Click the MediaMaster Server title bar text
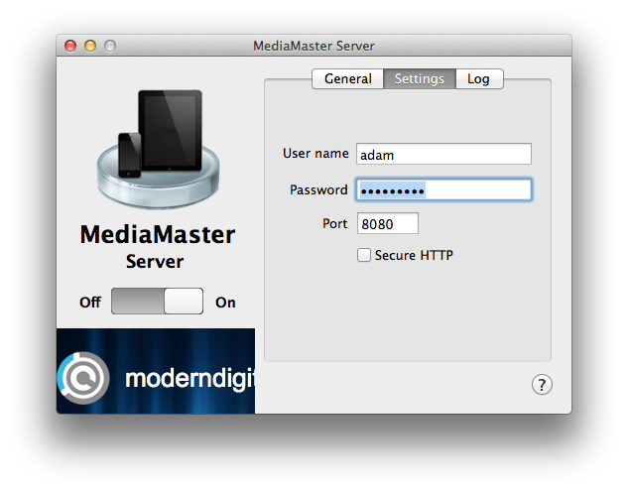The width and height of the screenshot is (628, 492). click(314, 46)
